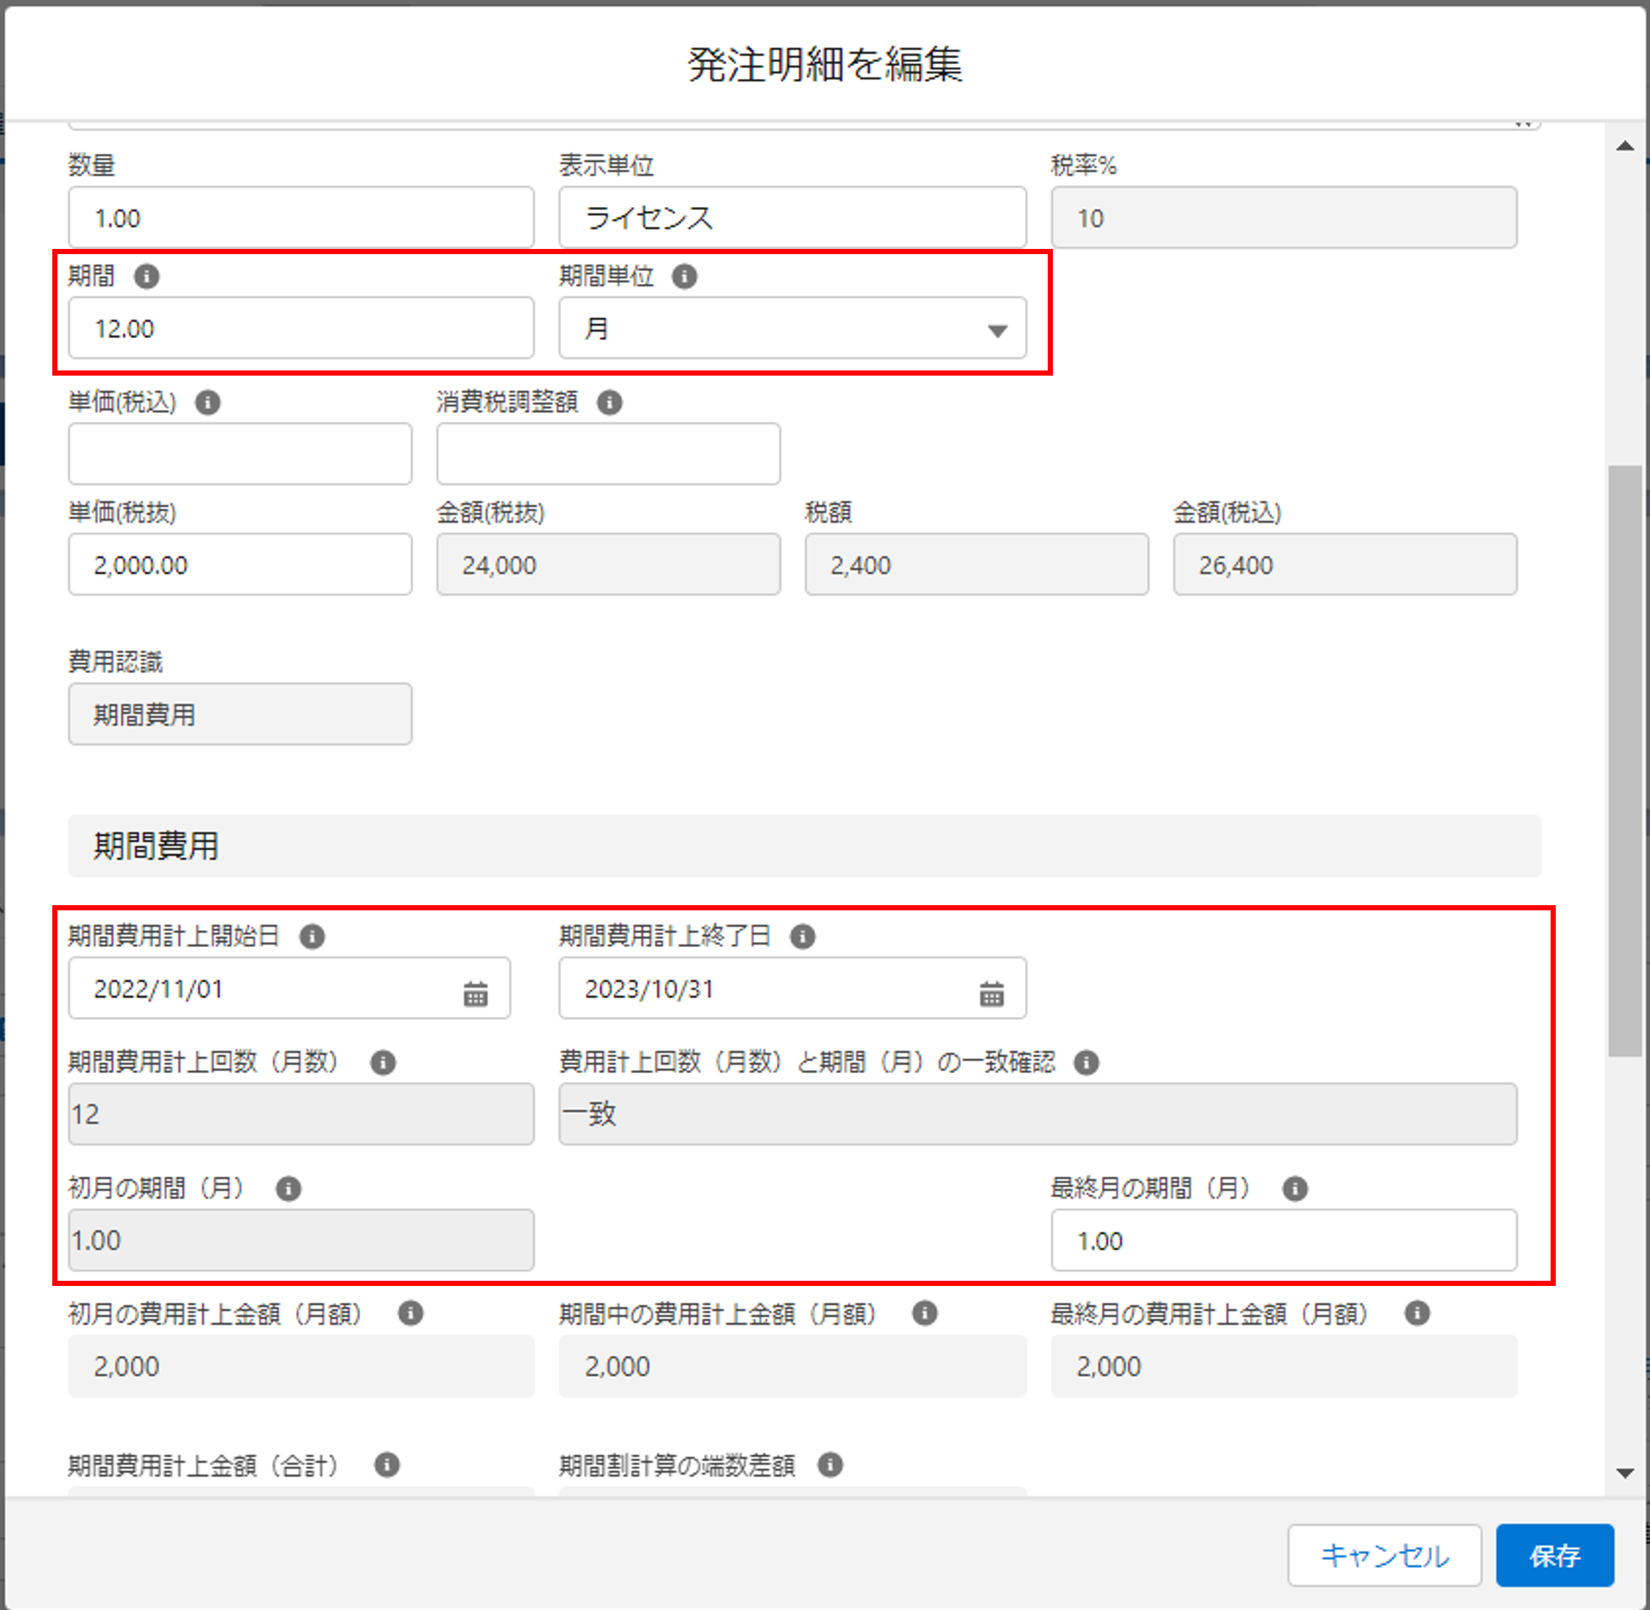
Task: Click info icon beside 消費税調整額
Action: [609, 402]
